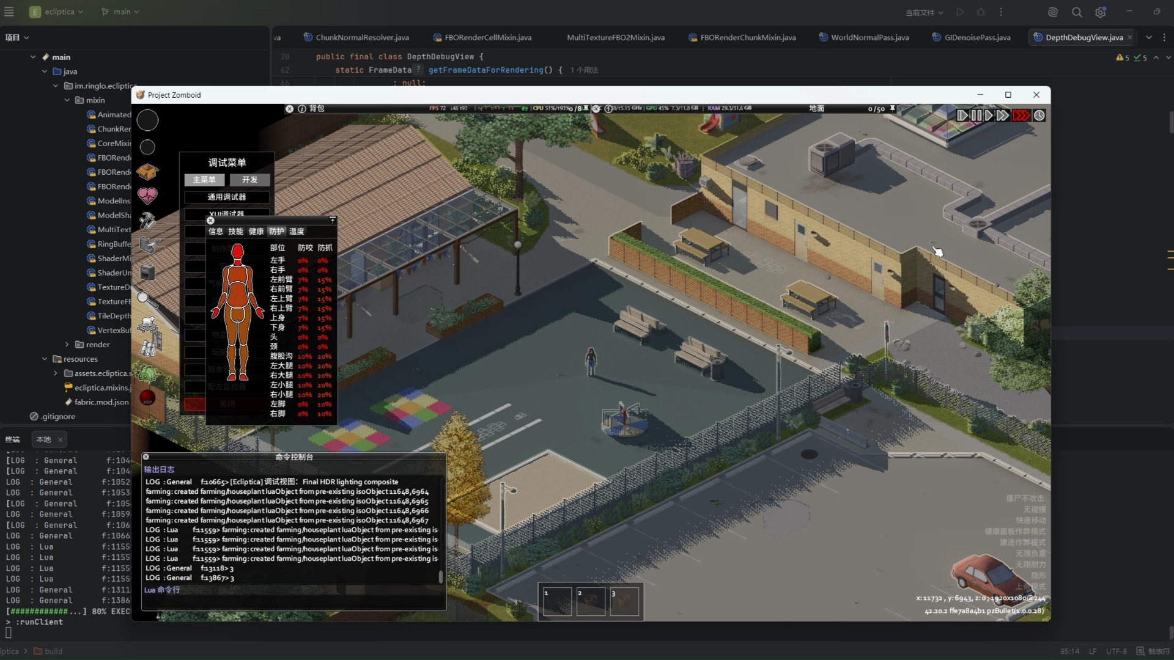This screenshot has width=1174, height=660.
Task: Expand the render package node
Action: tap(67, 345)
